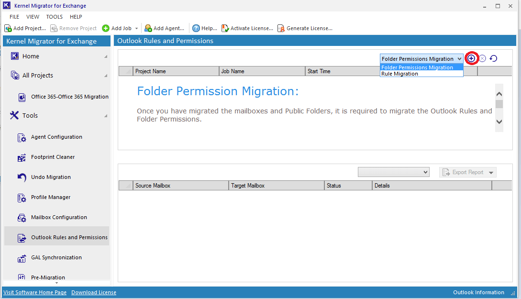Screen dimensions: 521x299
Task: Choose Rule Migration from list
Action: point(421,74)
